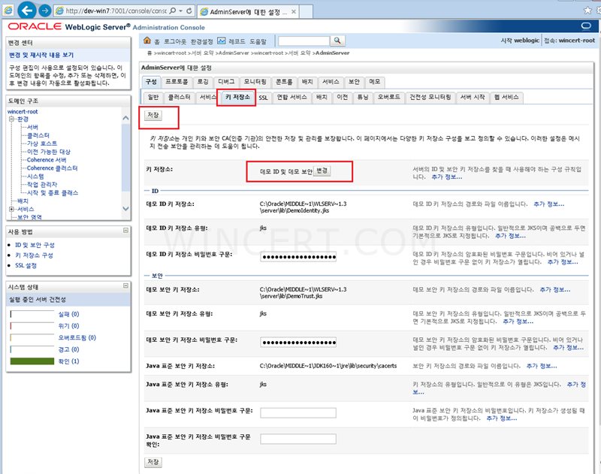Select the 연합 서비스 subtab
This screenshot has width=601, height=474.
click(x=291, y=98)
